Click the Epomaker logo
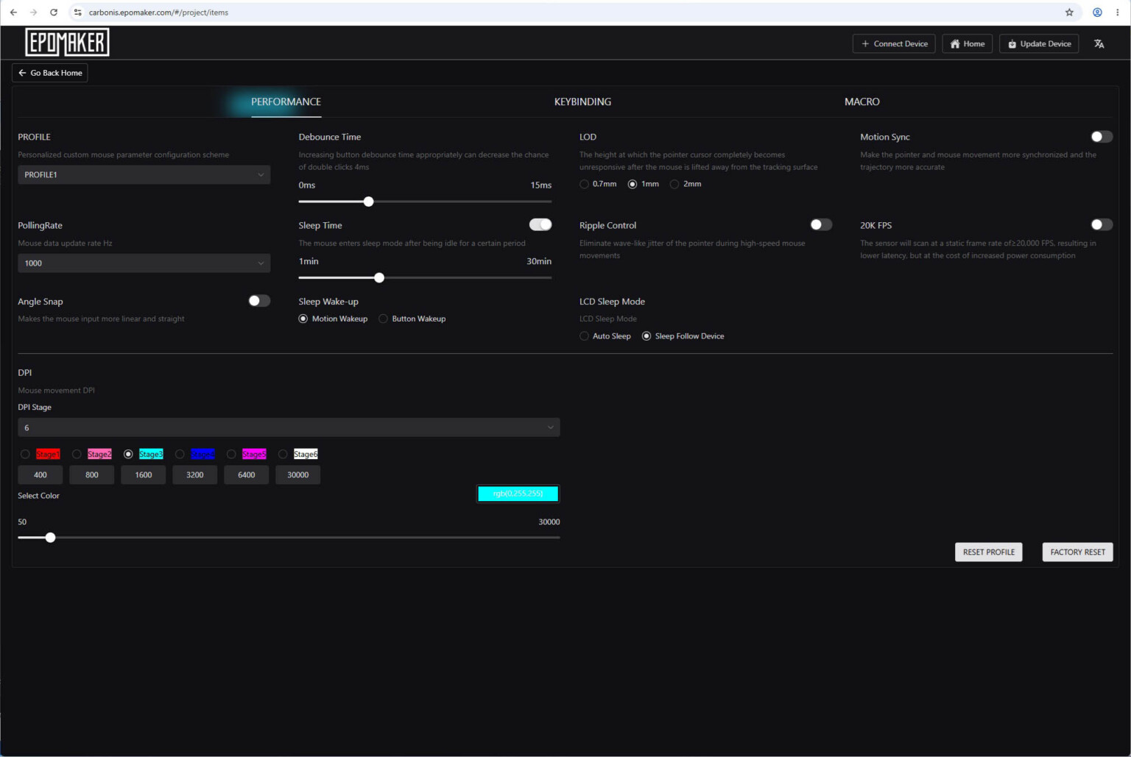Screen dimensions: 1131x757 tap(67, 43)
